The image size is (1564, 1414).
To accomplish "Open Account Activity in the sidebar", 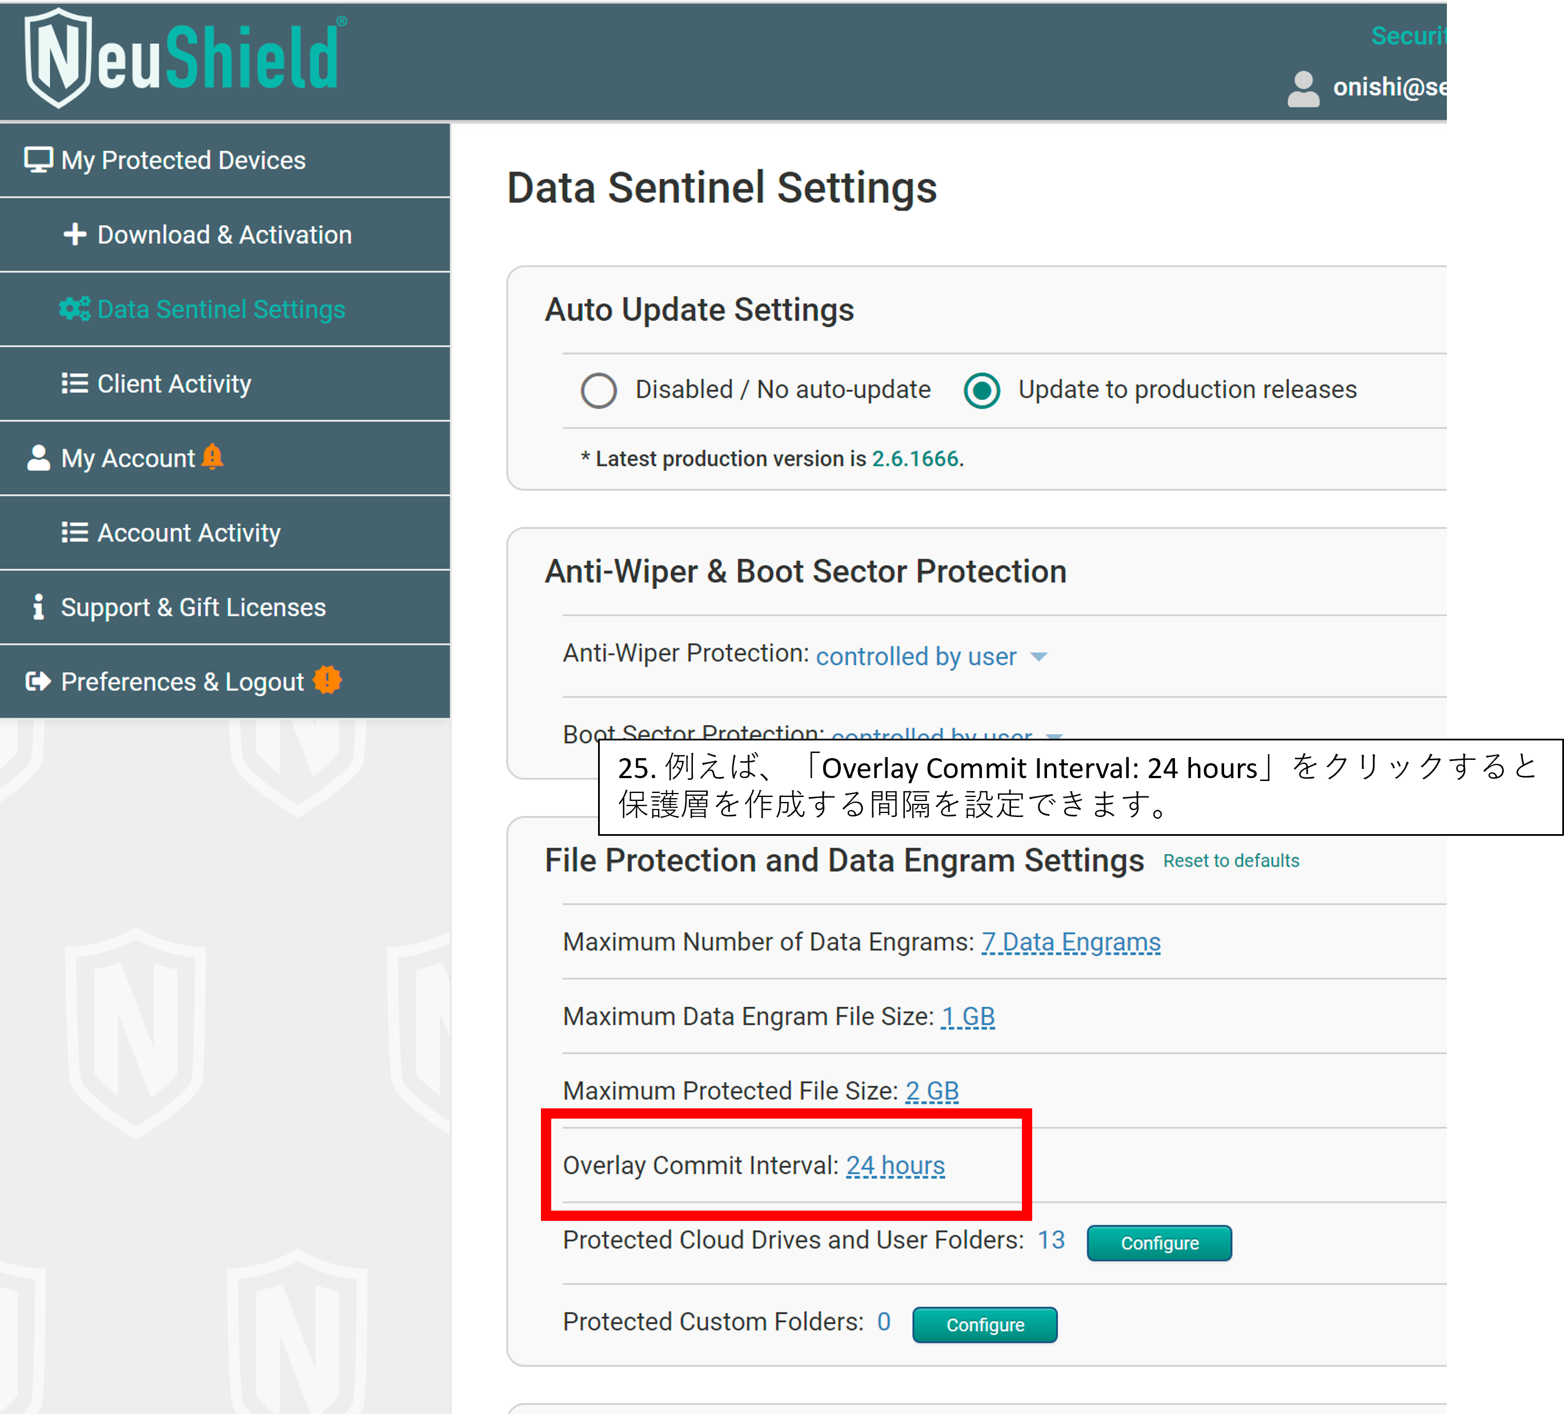I will pos(189,533).
